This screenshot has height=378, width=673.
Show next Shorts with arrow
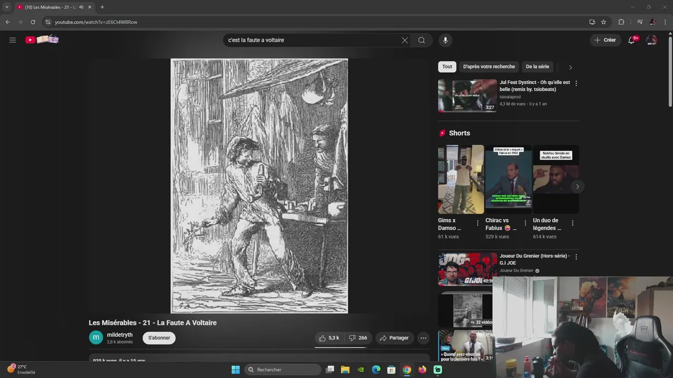tap(577, 186)
